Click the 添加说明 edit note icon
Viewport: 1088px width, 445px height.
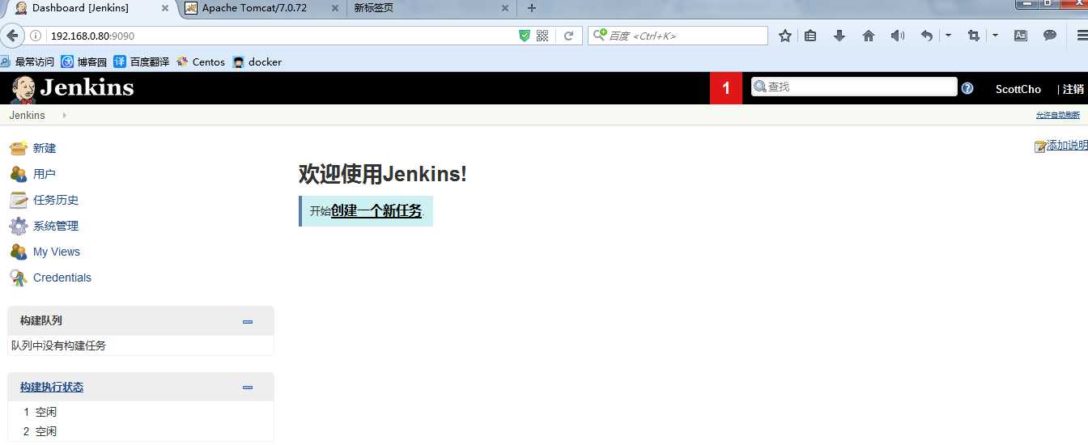click(1040, 146)
